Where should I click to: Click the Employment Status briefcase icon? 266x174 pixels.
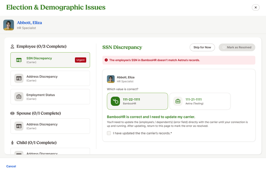pos(19,97)
